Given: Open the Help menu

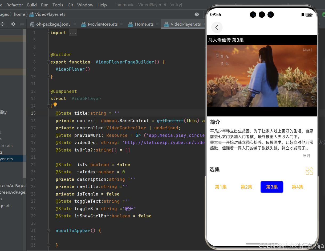Looking at the screenshot, I should (x=102, y=5).
